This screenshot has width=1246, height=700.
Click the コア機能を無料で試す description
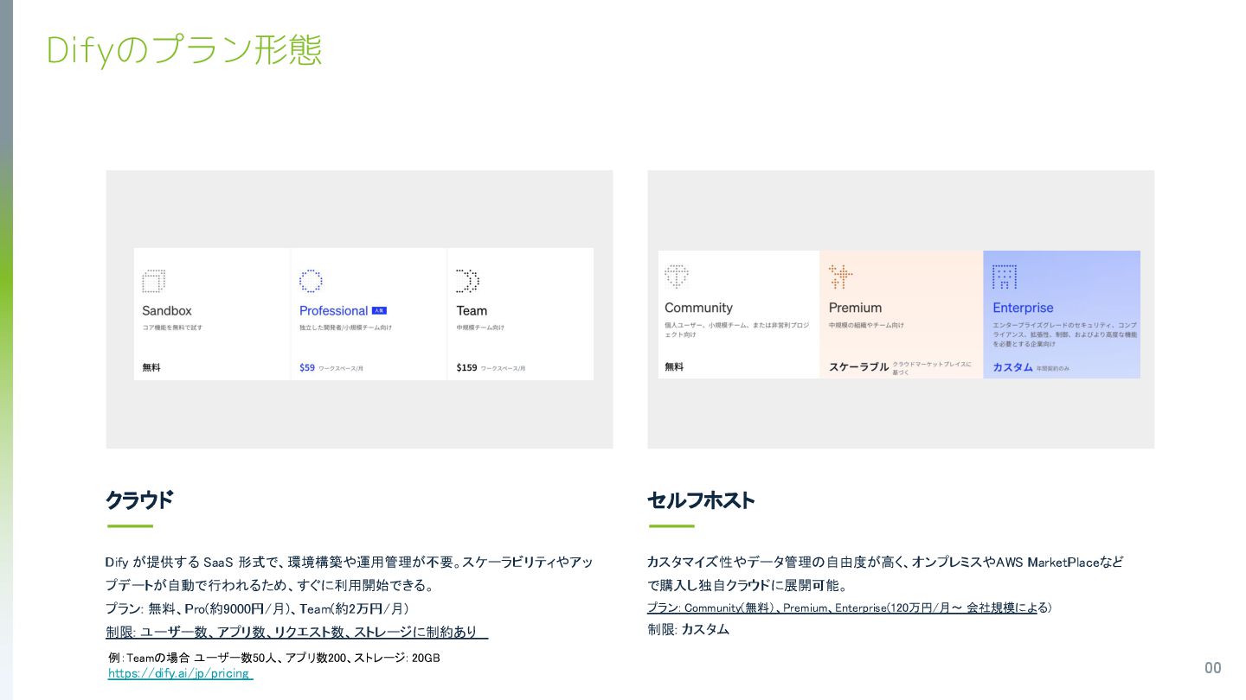point(172,328)
